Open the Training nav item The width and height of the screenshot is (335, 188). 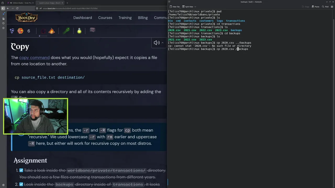(125, 17)
